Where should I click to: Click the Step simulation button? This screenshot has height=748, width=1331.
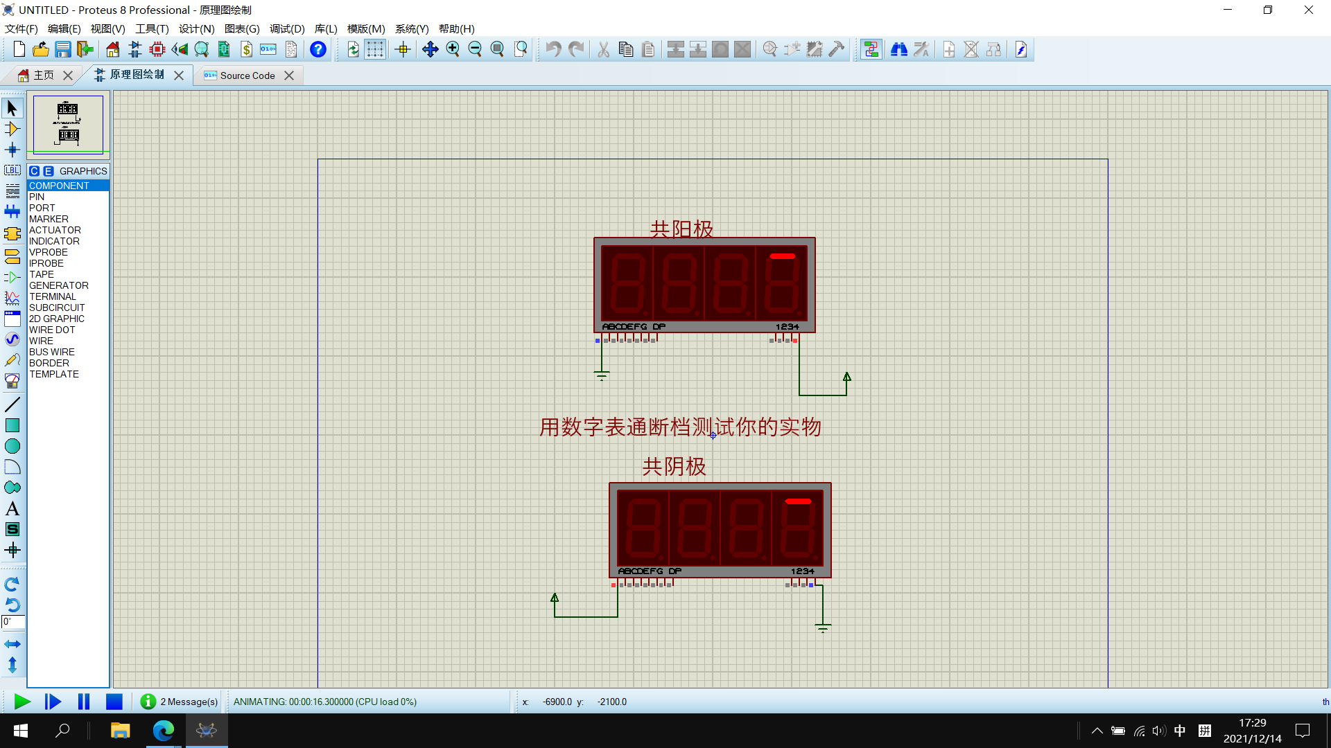[x=53, y=702]
